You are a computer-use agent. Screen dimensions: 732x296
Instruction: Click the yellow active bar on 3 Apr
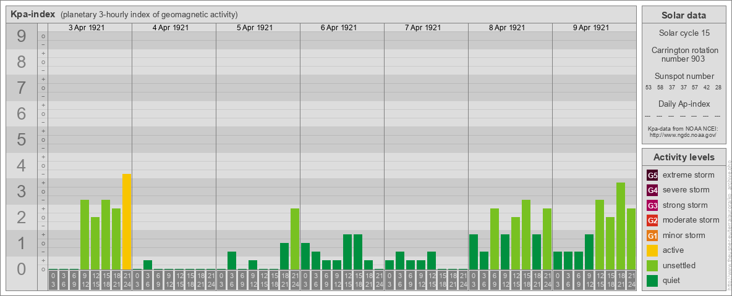(x=127, y=221)
